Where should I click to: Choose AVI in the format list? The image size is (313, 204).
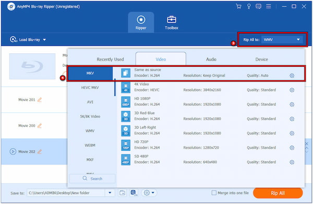click(x=90, y=102)
